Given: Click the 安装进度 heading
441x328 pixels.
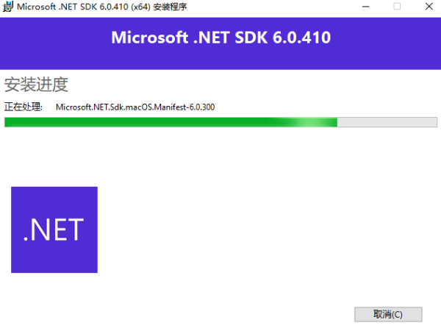Looking at the screenshot, I should coord(36,85).
